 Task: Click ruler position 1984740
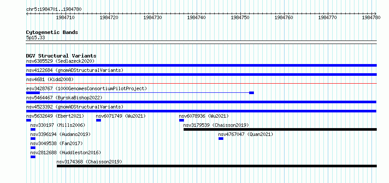[x=197, y=17]
